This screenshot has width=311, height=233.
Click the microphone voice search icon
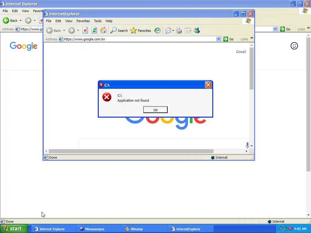(x=247, y=145)
